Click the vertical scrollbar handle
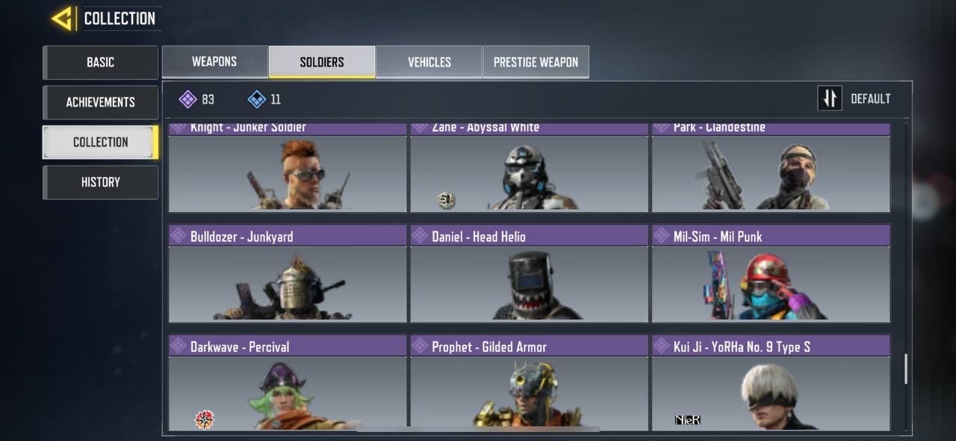The width and height of the screenshot is (956, 441). point(906,369)
